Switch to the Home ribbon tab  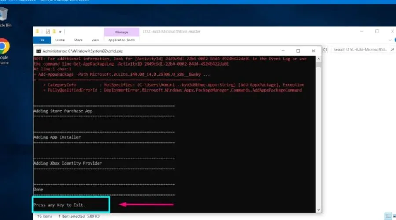60,40
